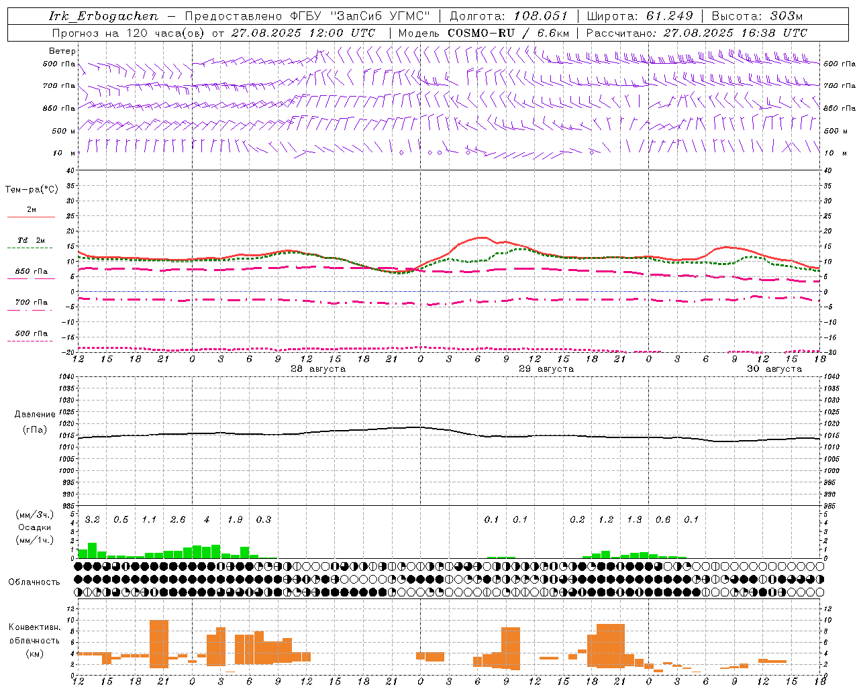Click the 3-hour precipitation value 1.3
The image size is (859, 687).
coord(634,519)
